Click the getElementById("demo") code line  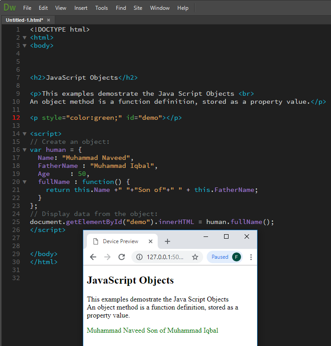(x=152, y=222)
